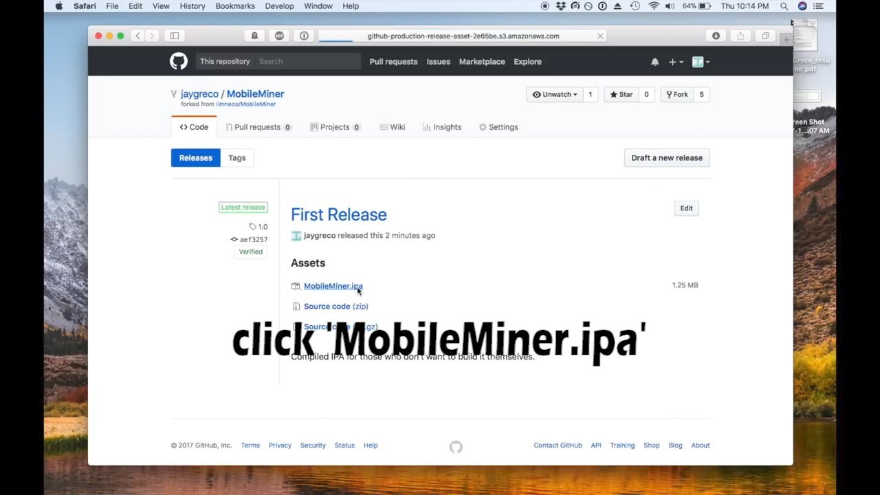Open the Apple menu
This screenshot has width=880, height=495.
[58, 6]
